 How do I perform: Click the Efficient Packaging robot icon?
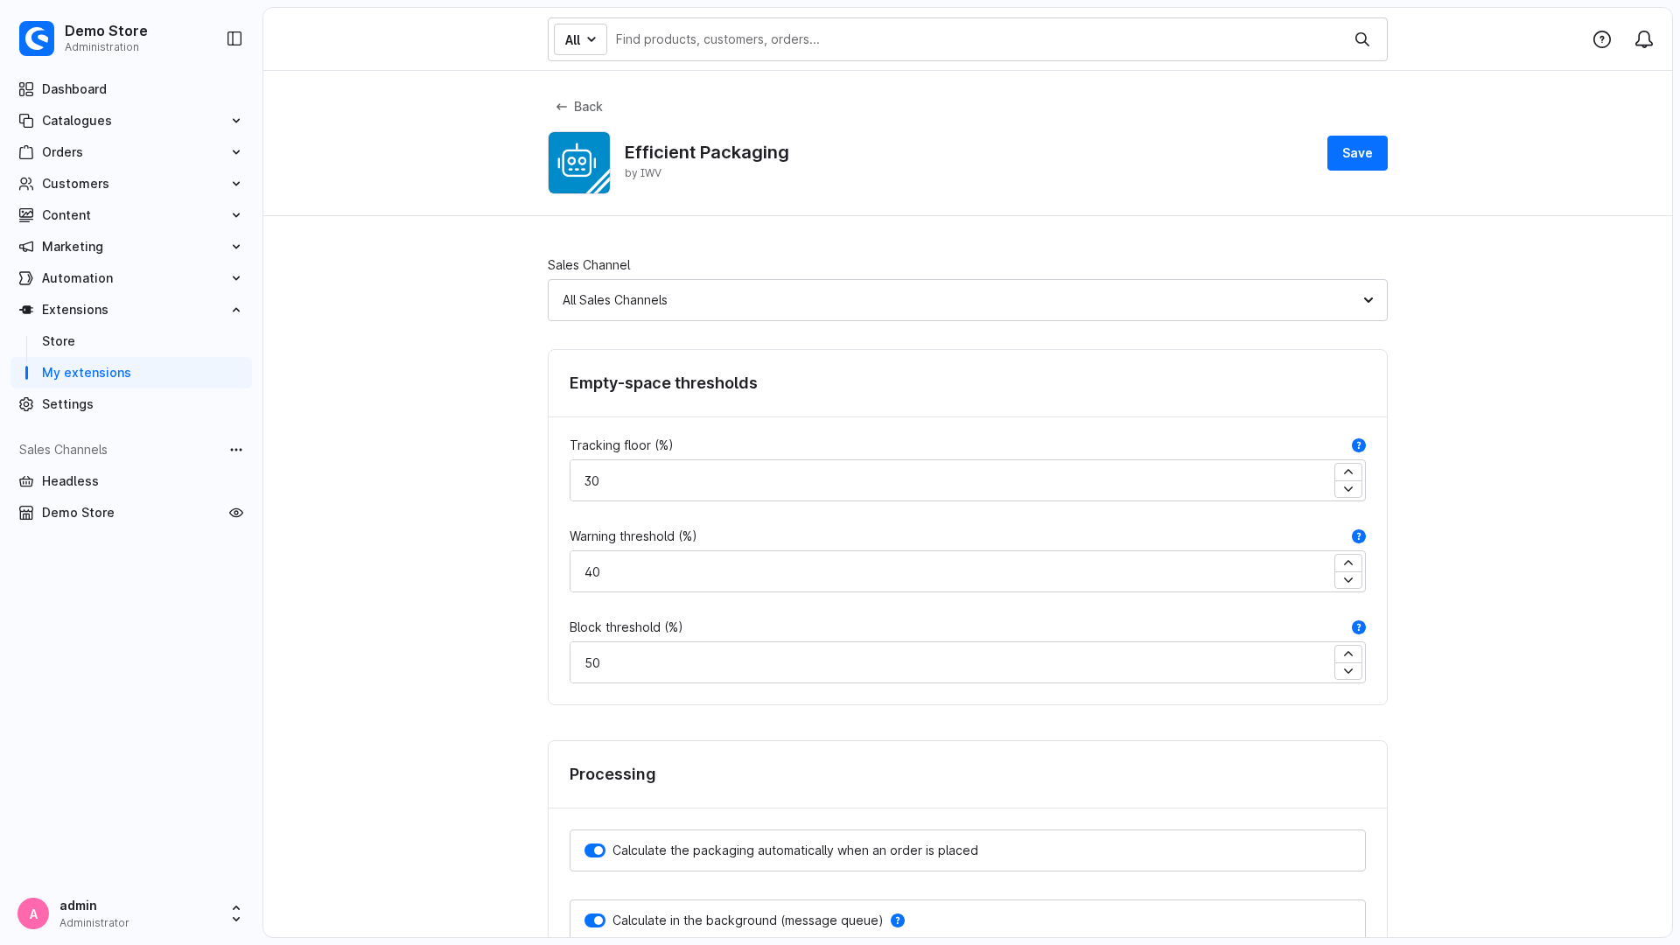pyautogui.click(x=579, y=163)
